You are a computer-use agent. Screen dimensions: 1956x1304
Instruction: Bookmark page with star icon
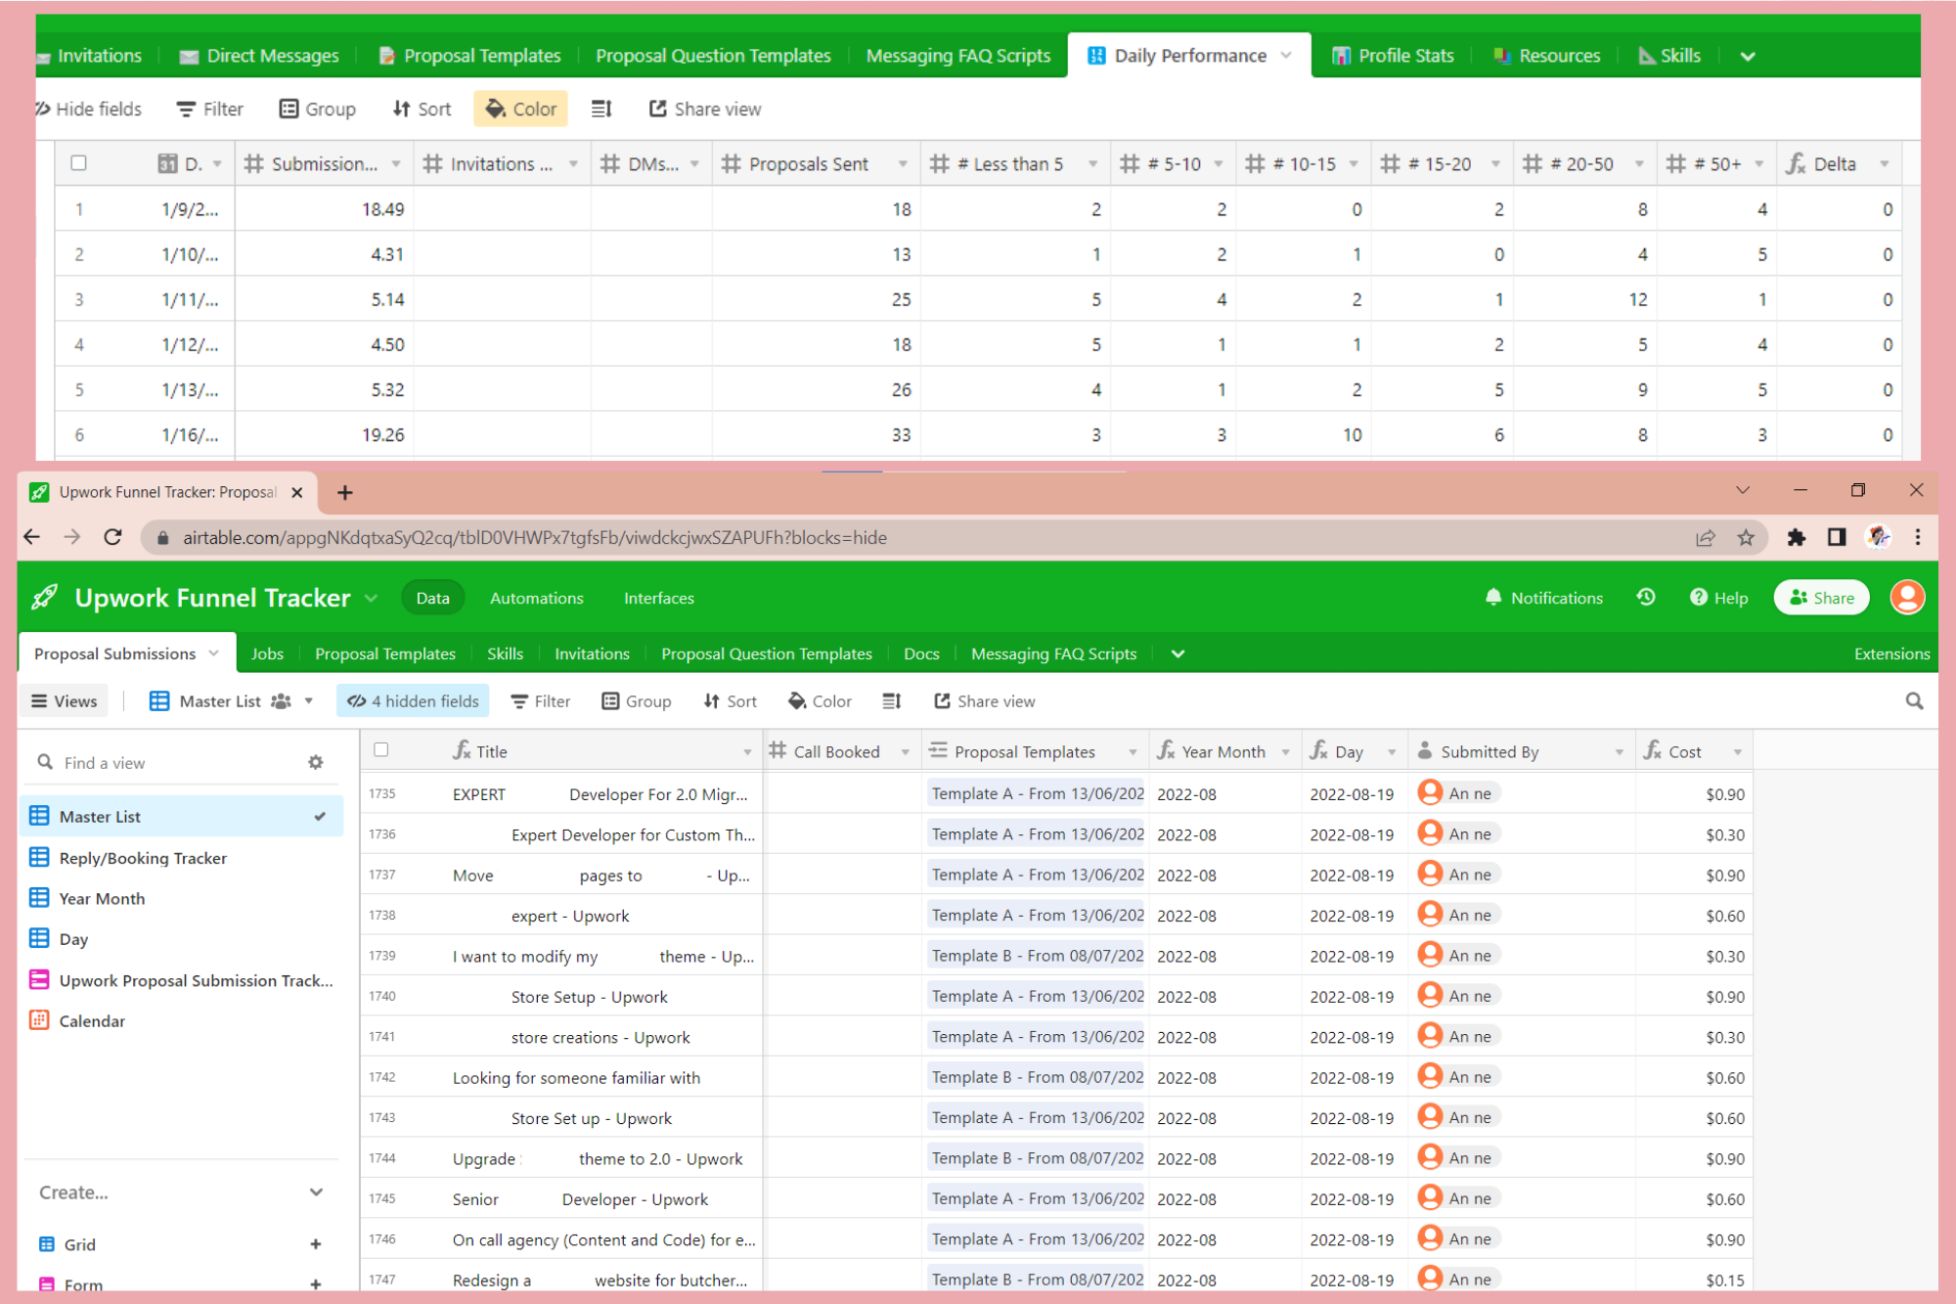coord(1746,537)
